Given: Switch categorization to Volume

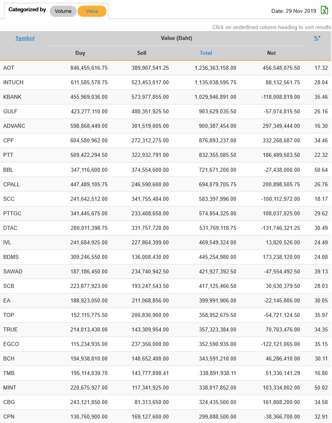Looking at the screenshot, I should pos(63,11).
